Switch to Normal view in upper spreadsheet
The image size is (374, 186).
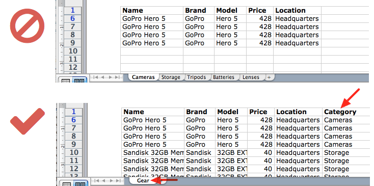tap(66, 81)
